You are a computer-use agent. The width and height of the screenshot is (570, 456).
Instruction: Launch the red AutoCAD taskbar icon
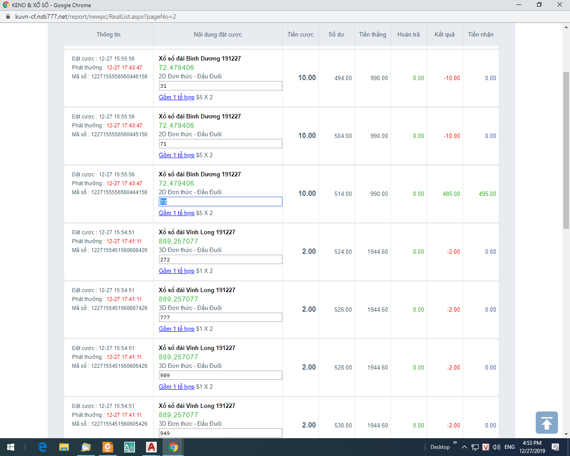pos(151,447)
